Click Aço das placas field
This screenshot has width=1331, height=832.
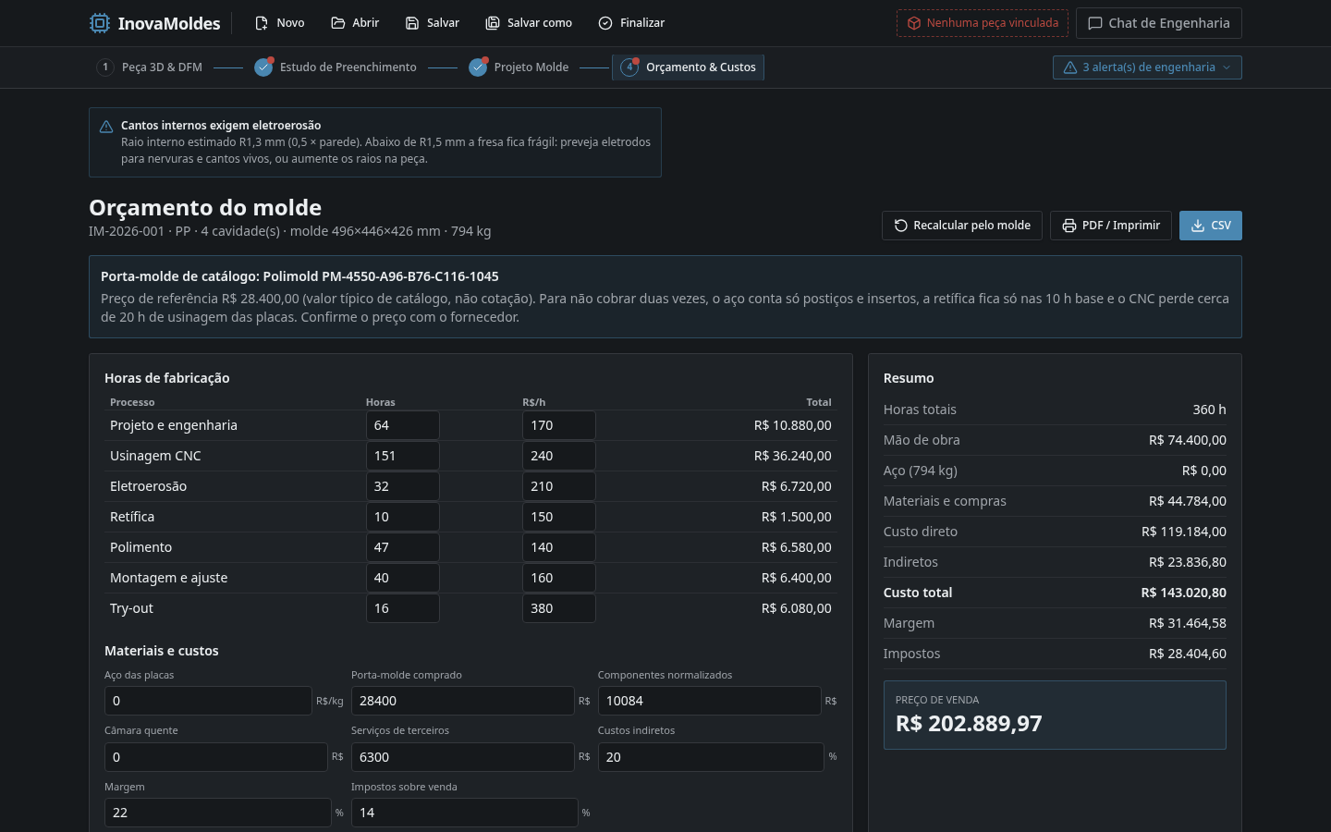click(208, 701)
